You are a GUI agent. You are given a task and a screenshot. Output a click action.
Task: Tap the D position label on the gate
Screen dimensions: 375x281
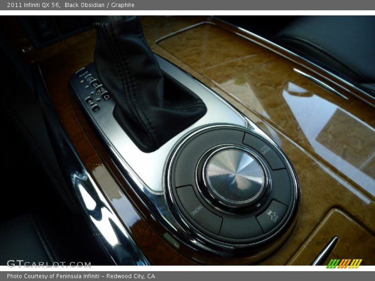point(106,96)
